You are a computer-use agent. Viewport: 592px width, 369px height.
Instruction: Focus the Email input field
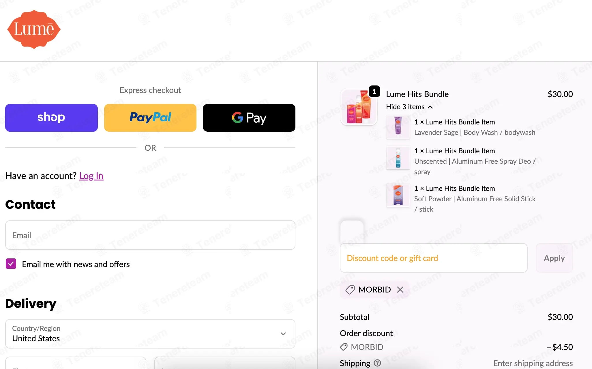click(x=150, y=235)
